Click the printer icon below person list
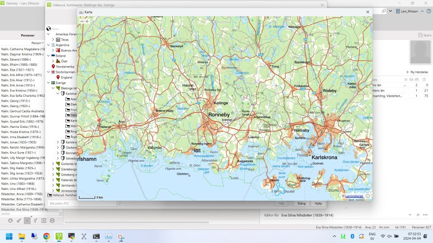433x243 pixels. 52,220
